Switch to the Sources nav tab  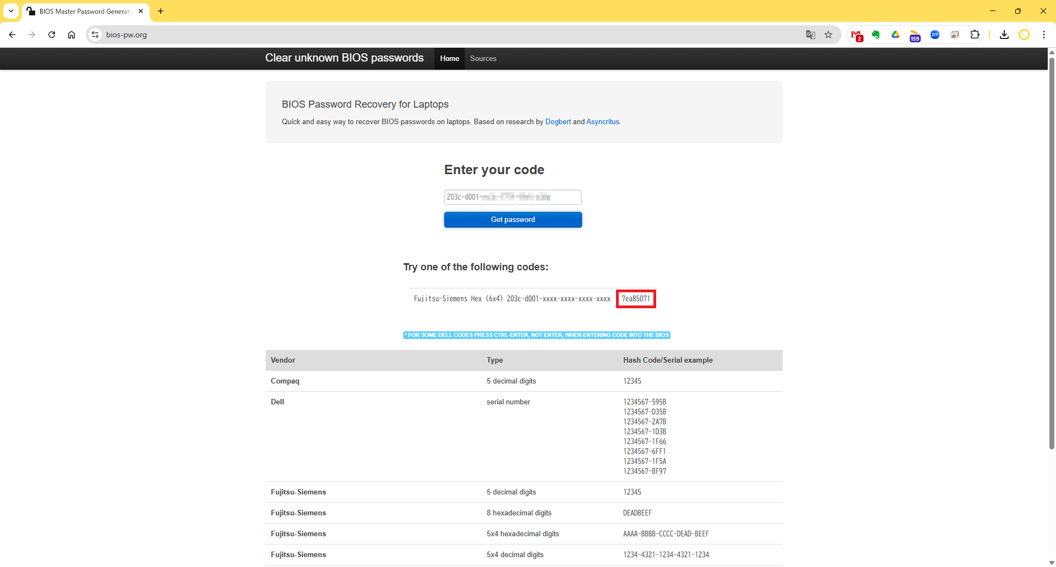(x=483, y=59)
